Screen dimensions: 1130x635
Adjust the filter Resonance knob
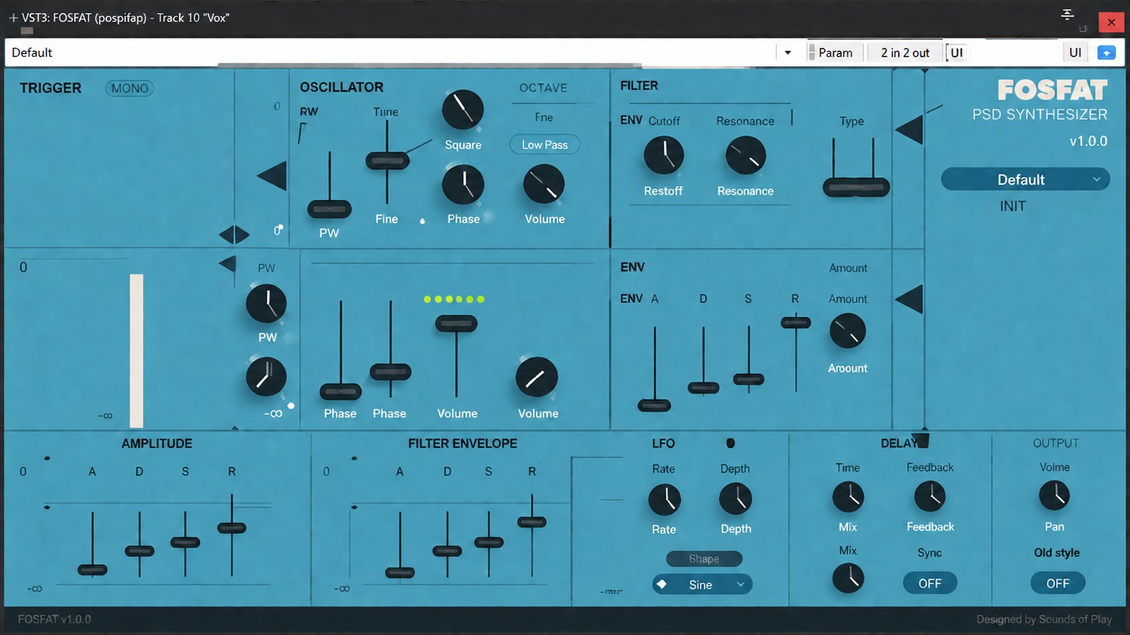pos(745,155)
